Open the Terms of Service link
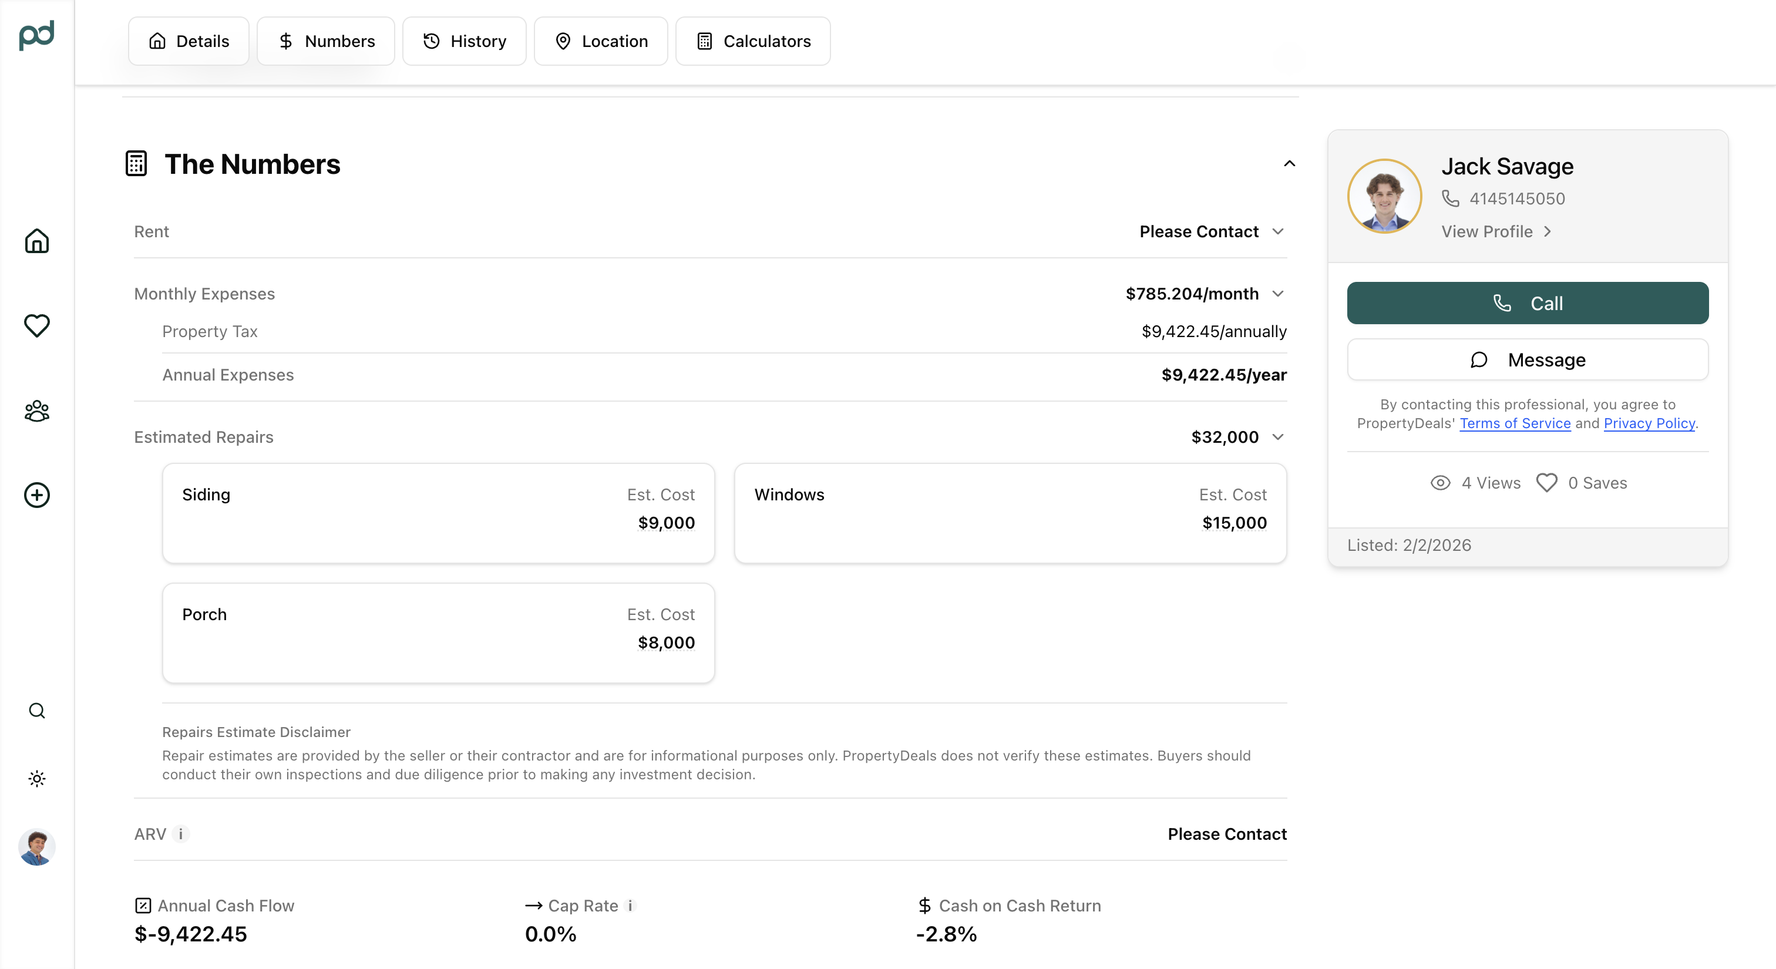This screenshot has height=969, width=1776. click(x=1515, y=423)
